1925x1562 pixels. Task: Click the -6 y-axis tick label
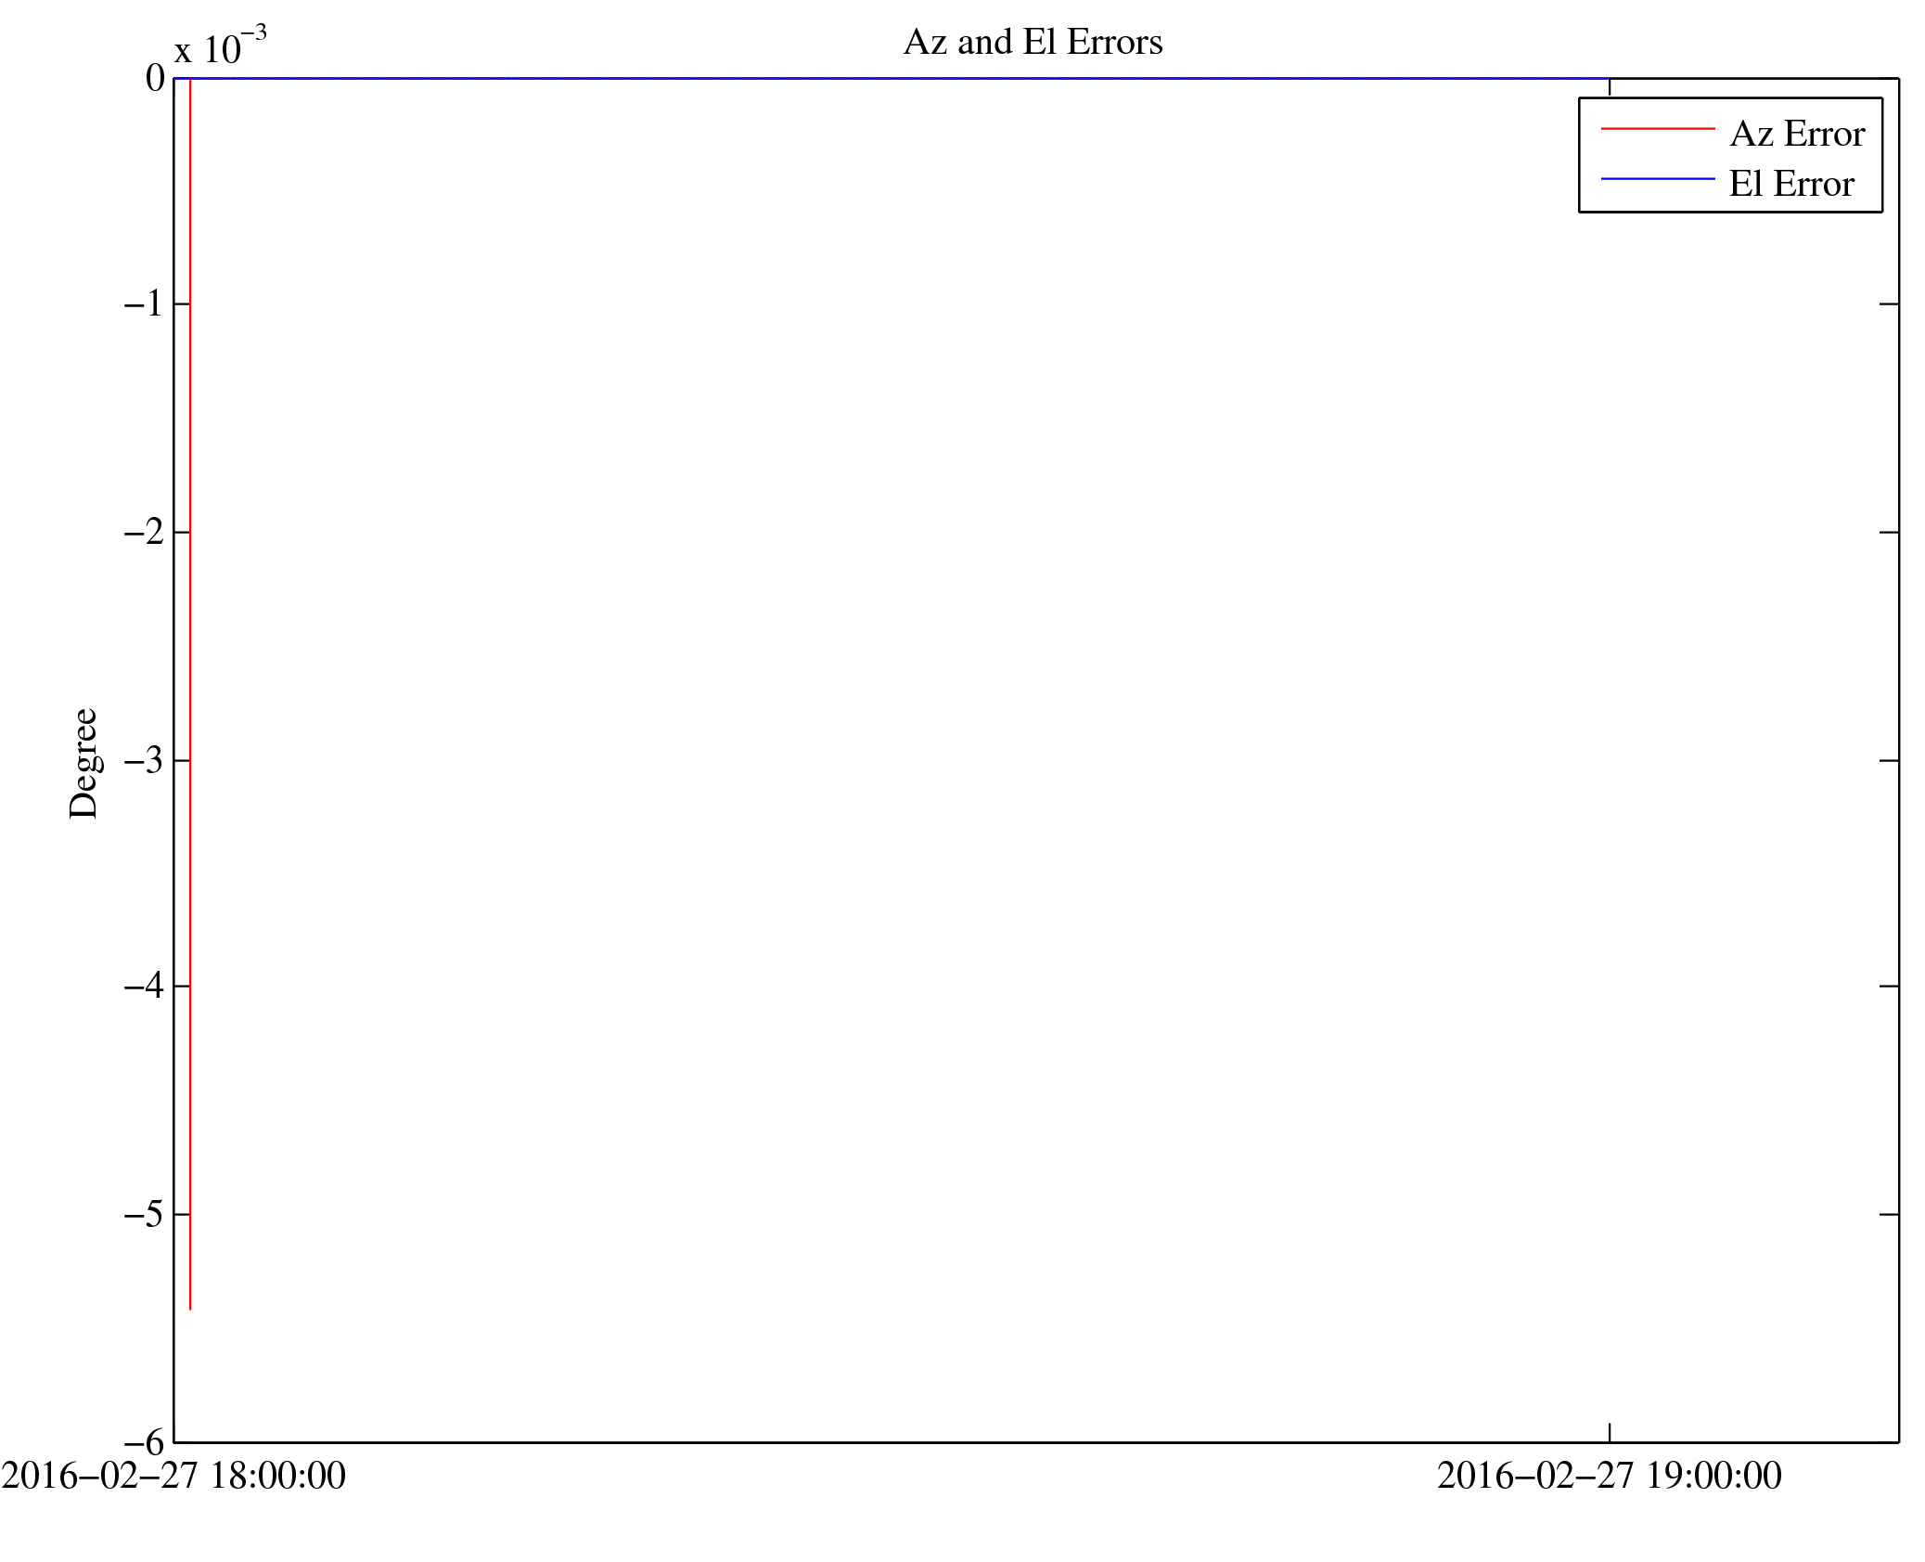pos(144,1441)
